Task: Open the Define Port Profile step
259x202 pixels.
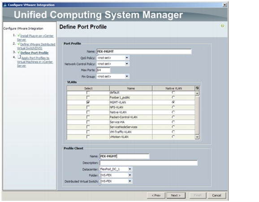Action: pos(35,53)
